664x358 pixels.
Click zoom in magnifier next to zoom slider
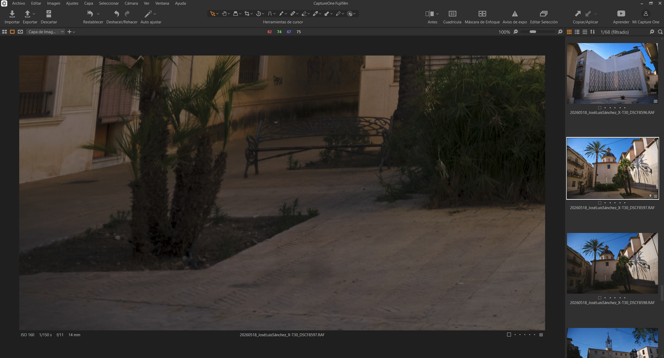560,32
